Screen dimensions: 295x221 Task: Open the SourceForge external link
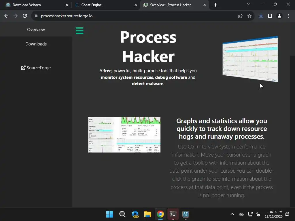pyautogui.click(x=36, y=68)
